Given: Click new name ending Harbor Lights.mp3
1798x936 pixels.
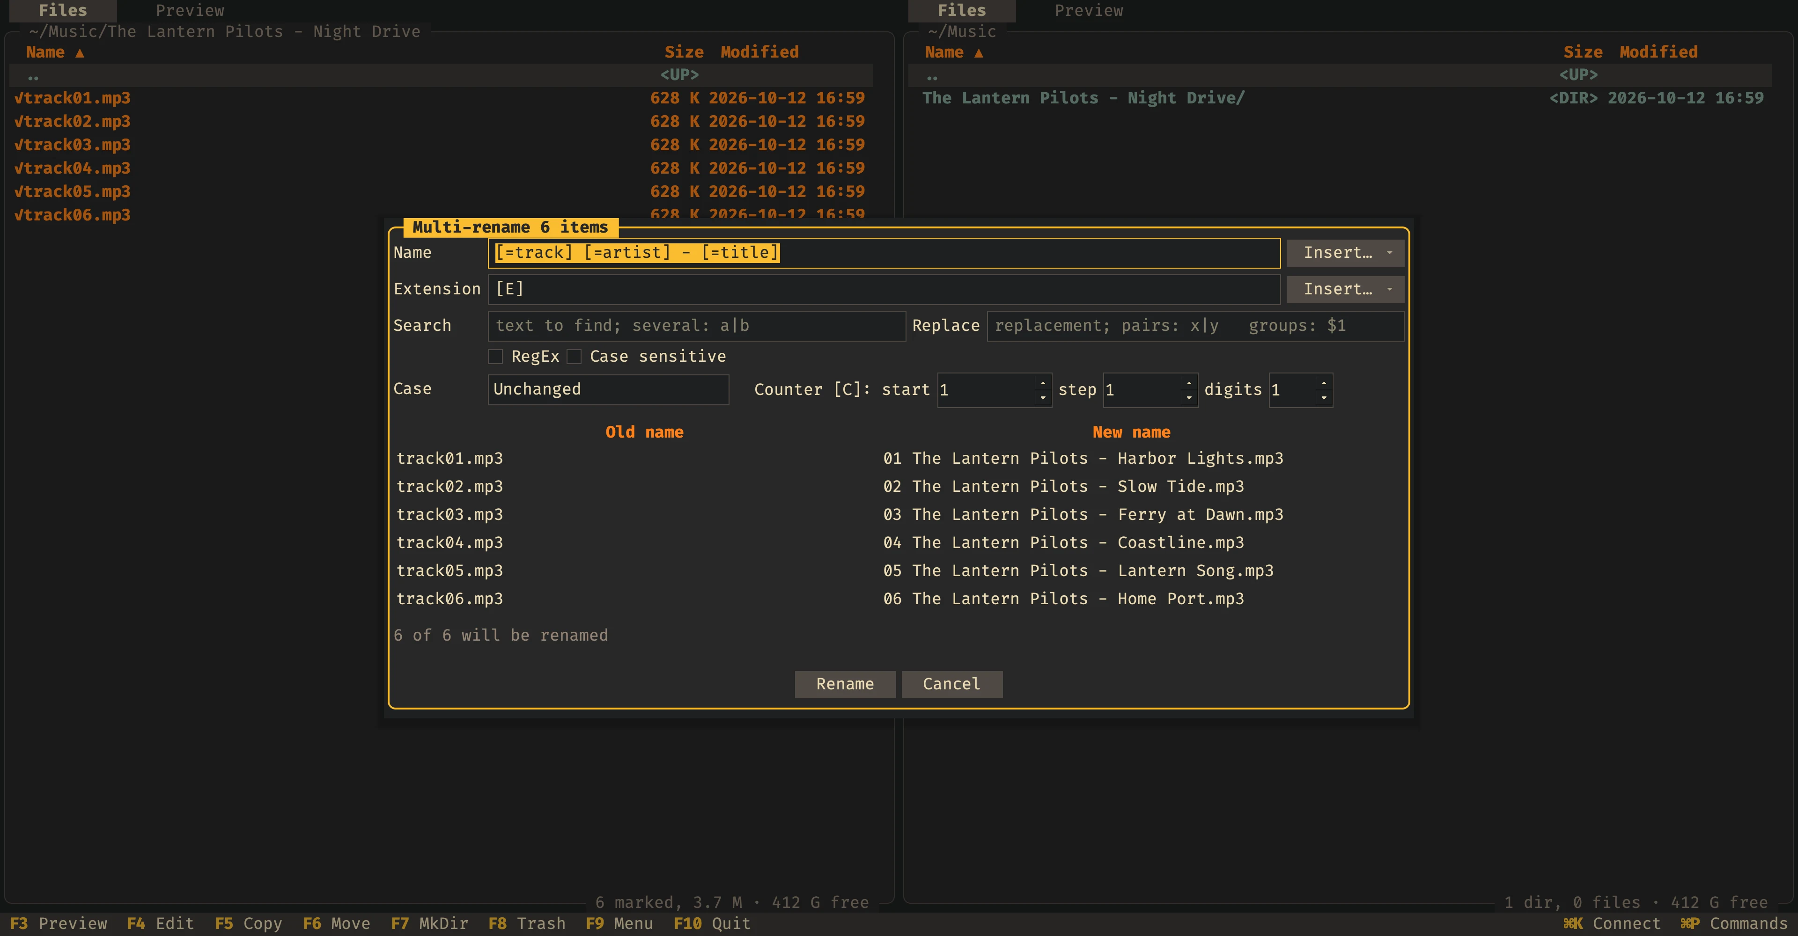Looking at the screenshot, I should tap(1083, 459).
